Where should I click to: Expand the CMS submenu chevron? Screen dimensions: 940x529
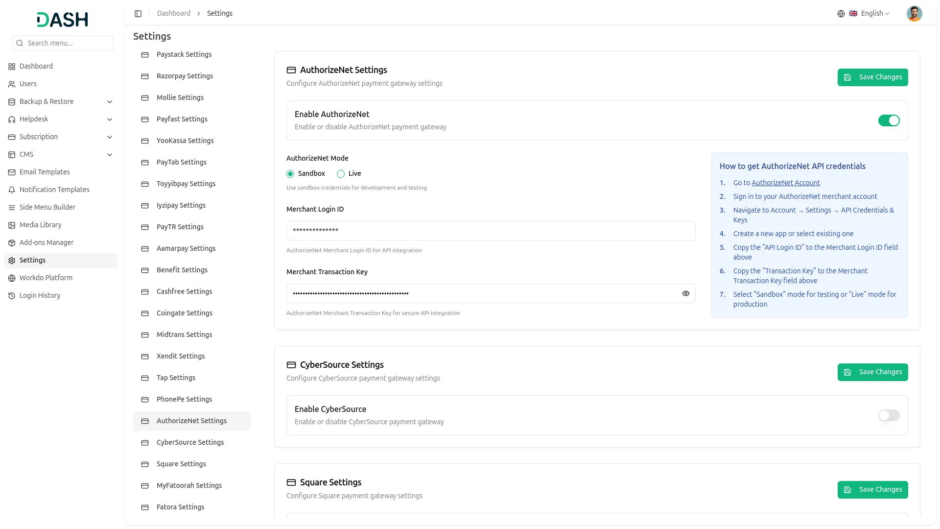(x=110, y=155)
